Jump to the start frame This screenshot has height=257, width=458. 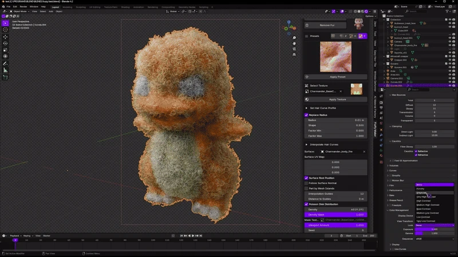(181, 236)
